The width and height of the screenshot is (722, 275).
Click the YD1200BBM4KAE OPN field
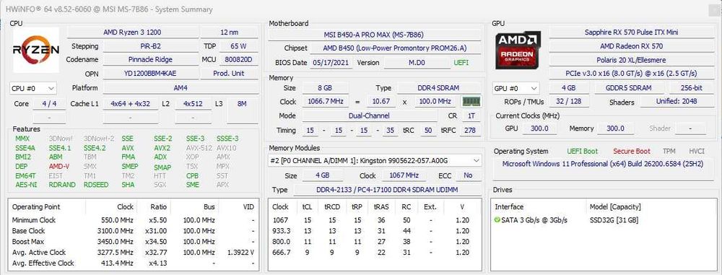(151, 73)
